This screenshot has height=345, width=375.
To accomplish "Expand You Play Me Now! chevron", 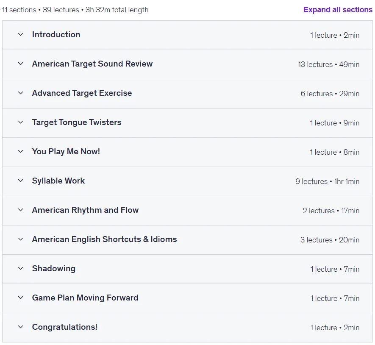I will pos(21,151).
